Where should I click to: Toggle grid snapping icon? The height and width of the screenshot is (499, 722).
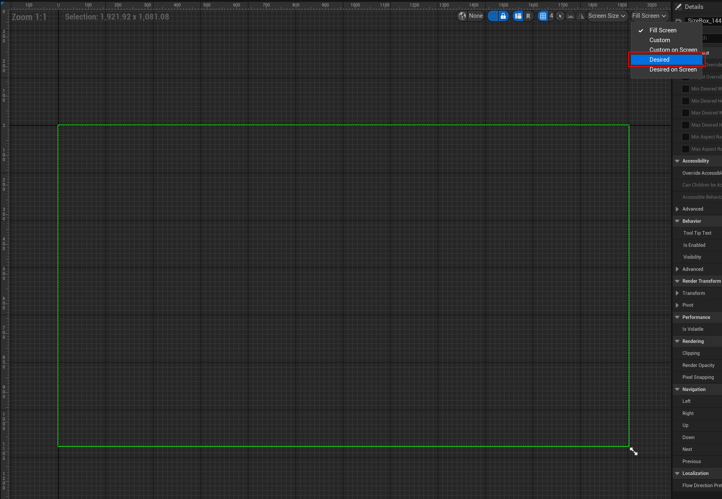click(543, 16)
